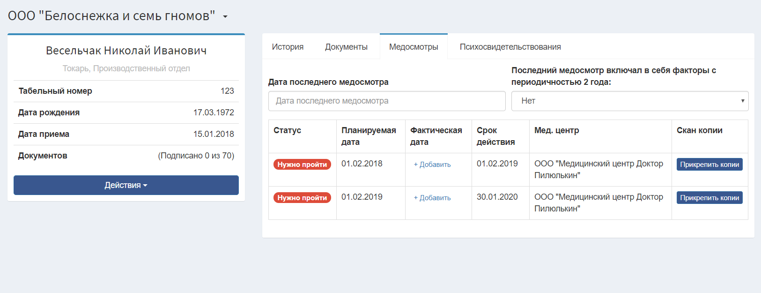This screenshot has width=761, height=293.
Task: Click Нужно пройти badge in first row
Action: point(302,165)
